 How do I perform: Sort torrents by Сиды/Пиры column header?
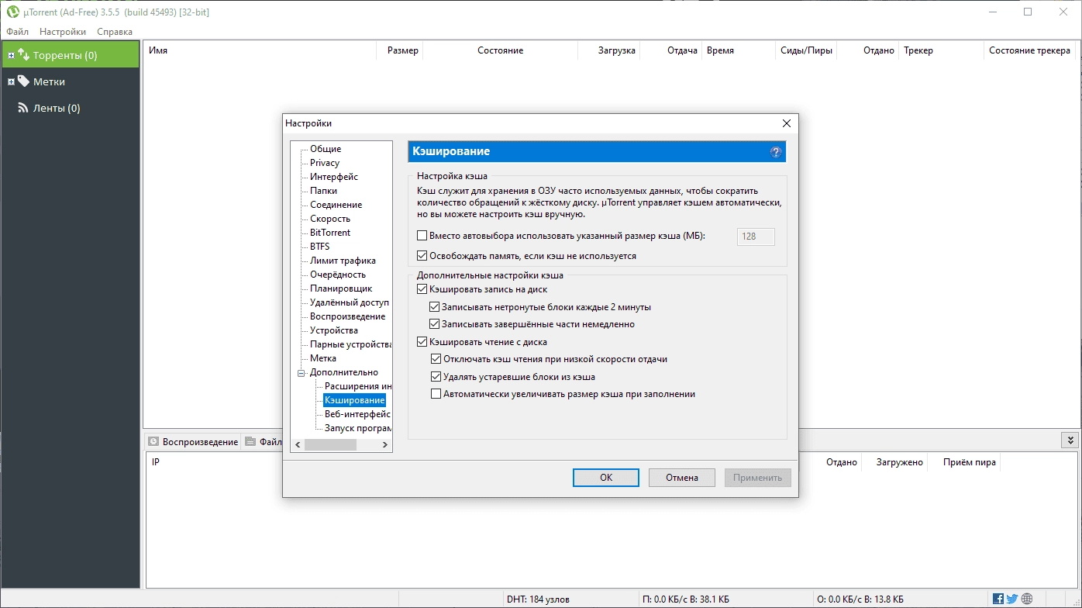[807, 50]
